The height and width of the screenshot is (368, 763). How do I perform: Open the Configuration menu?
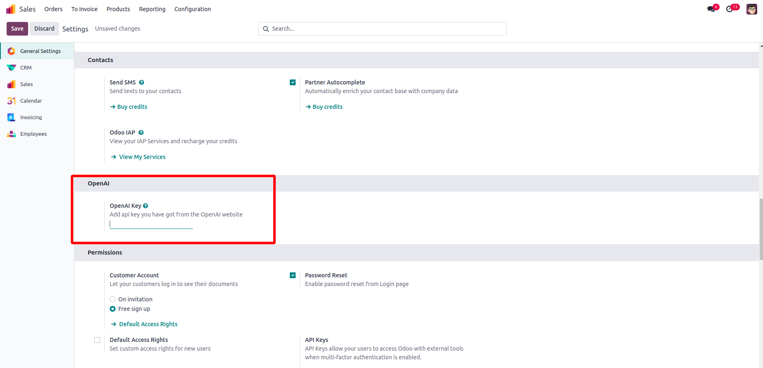[x=193, y=9]
